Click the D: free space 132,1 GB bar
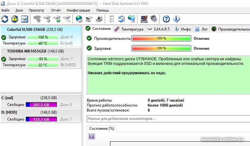 coord(41,119)
